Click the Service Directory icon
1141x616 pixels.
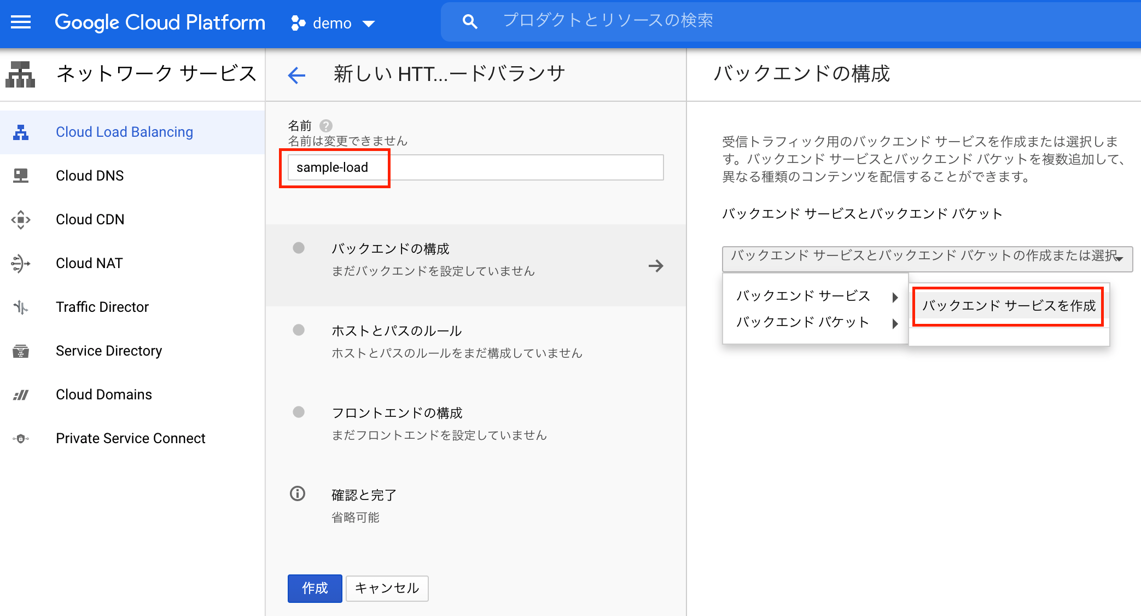point(21,351)
